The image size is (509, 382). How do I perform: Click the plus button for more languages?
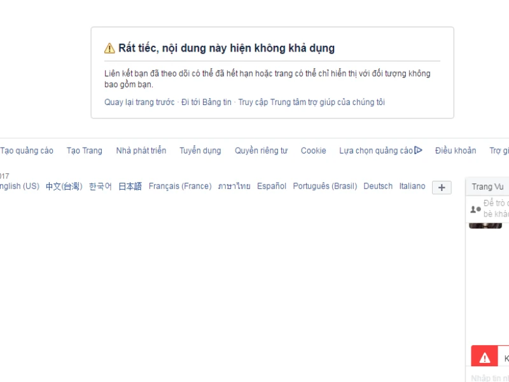point(442,187)
